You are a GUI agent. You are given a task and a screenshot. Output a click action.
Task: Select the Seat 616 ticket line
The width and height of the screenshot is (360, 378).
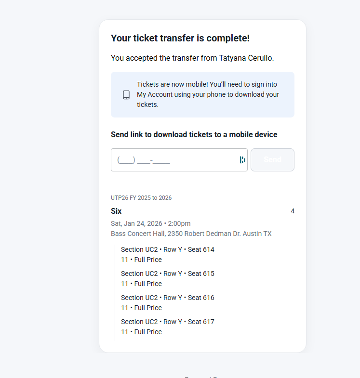167,298
